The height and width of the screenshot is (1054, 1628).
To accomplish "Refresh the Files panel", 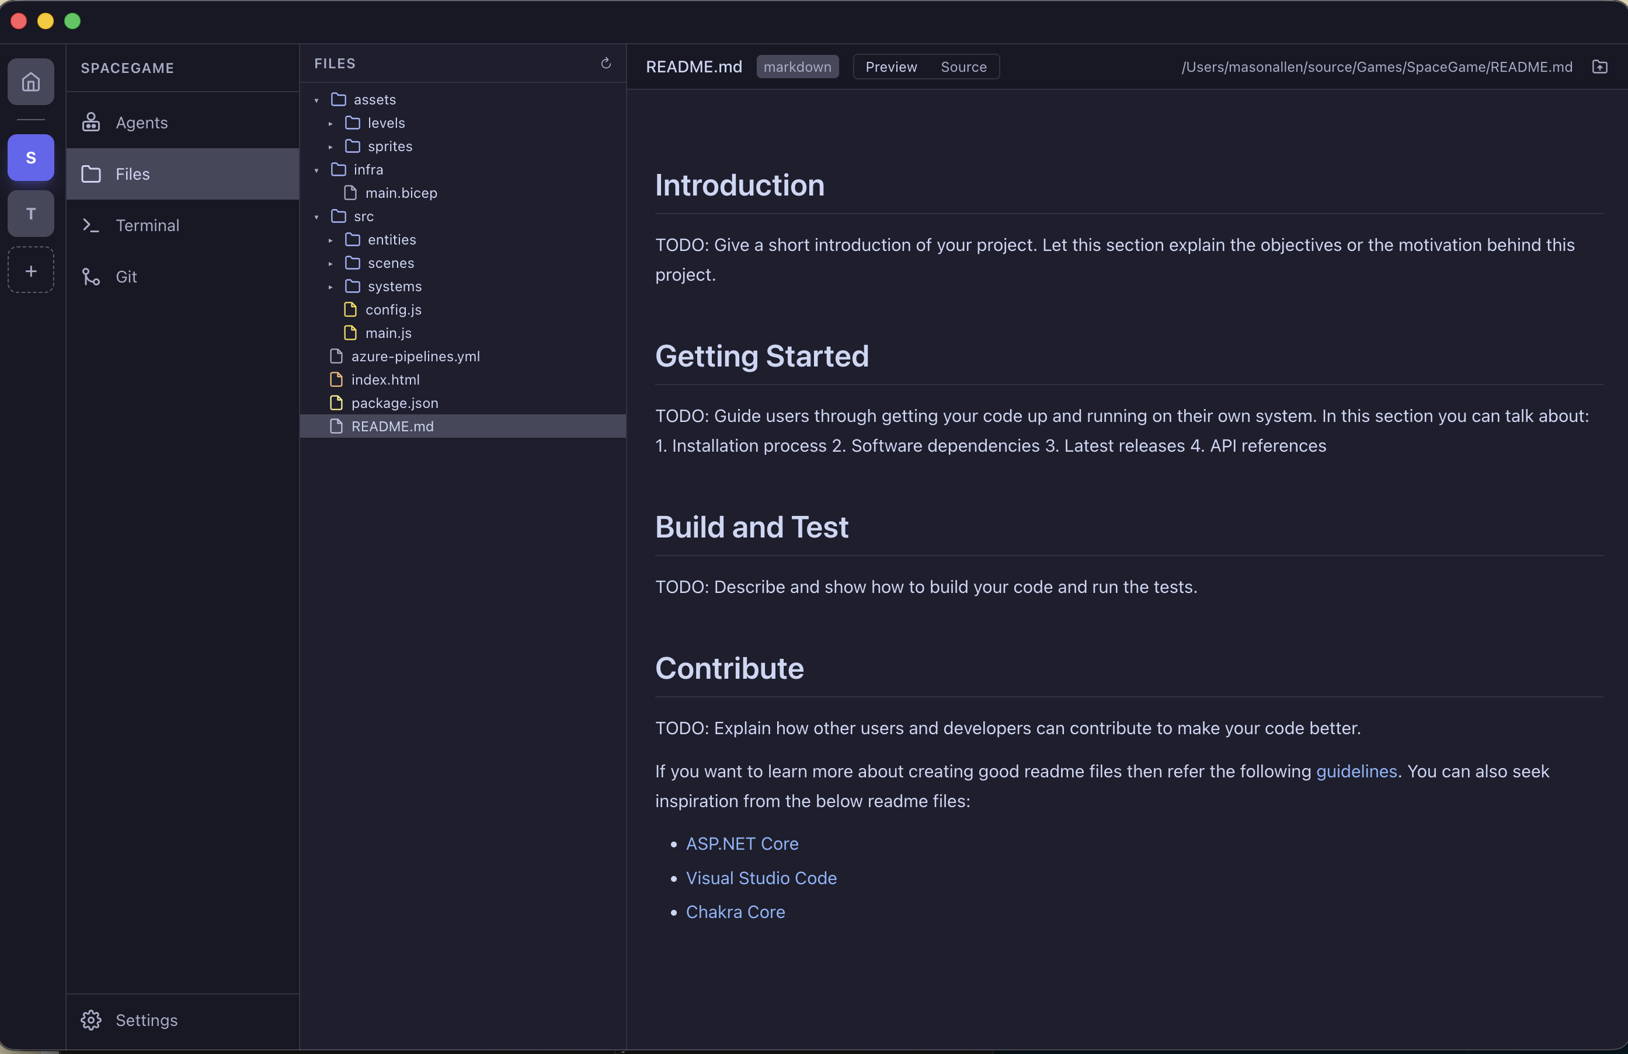I will pyautogui.click(x=606, y=63).
